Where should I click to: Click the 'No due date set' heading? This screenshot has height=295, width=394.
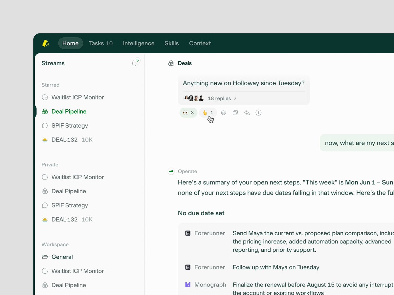[x=201, y=213]
